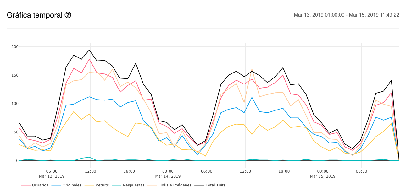Click the help icon beside Gráfica temporal
406x194 pixels.
pos(68,15)
